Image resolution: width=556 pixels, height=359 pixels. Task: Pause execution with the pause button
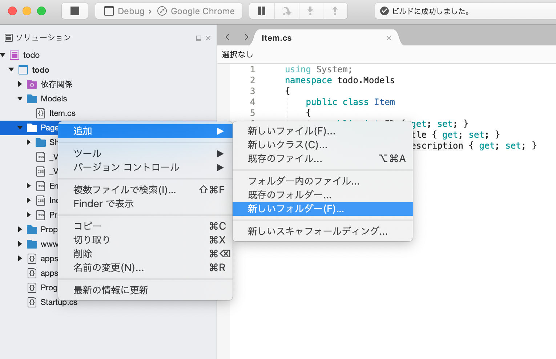pos(262,11)
